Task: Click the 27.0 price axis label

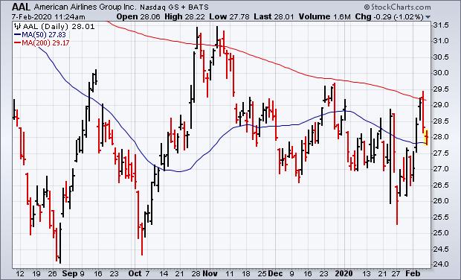Action: [441, 169]
